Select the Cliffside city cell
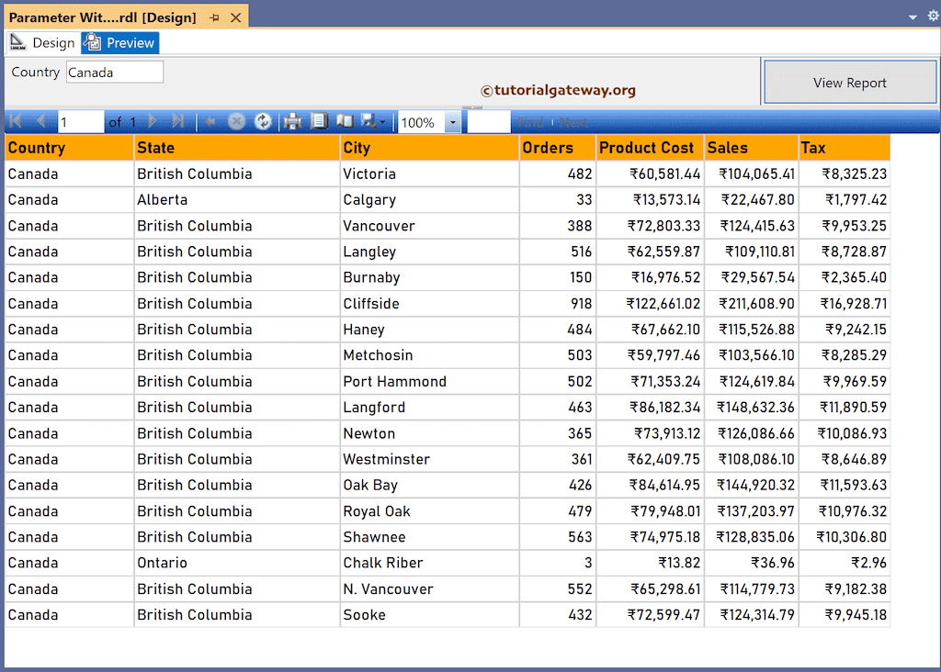 [430, 304]
